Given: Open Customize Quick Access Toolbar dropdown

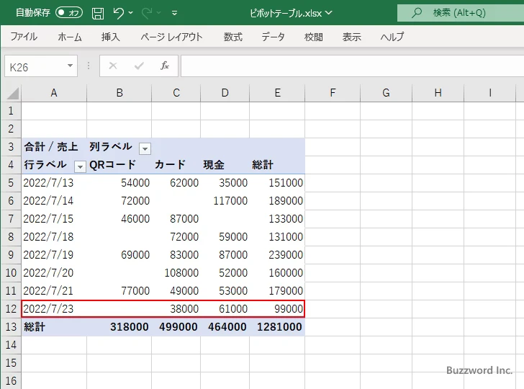Looking at the screenshot, I should coord(174,13).
